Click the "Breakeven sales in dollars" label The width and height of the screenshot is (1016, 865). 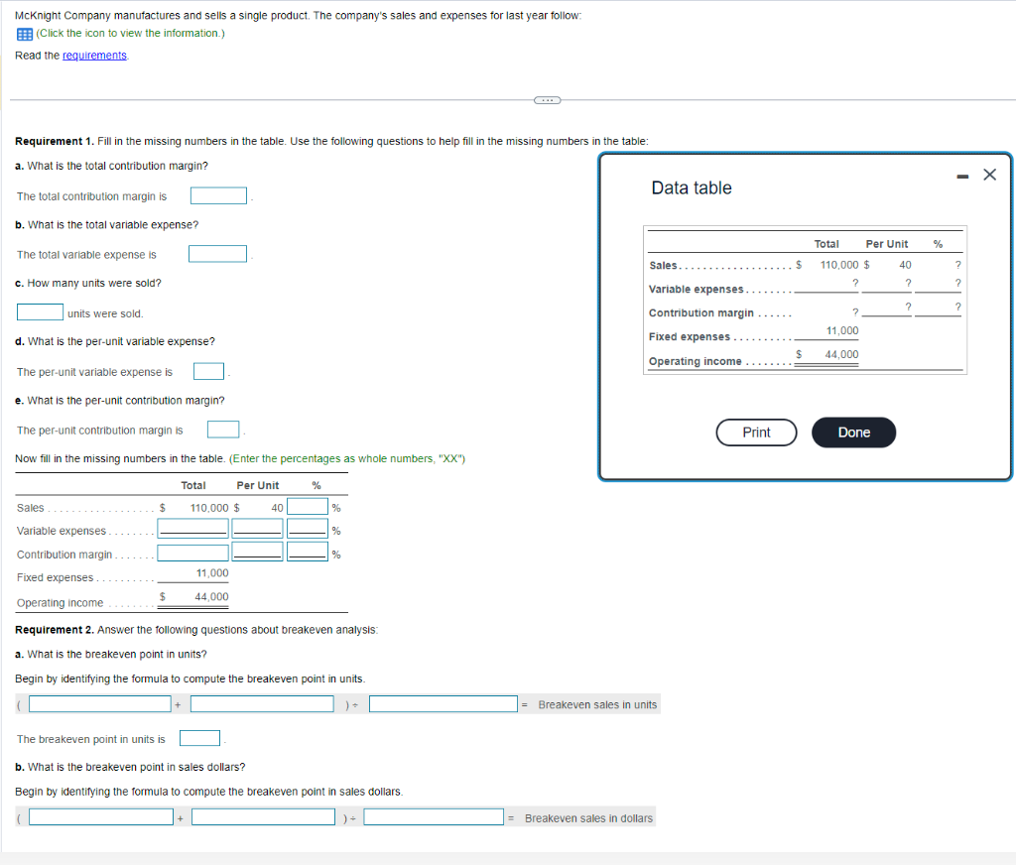click(588, 818)
